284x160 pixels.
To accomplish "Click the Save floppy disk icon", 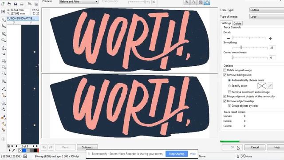I will (16, 4).
